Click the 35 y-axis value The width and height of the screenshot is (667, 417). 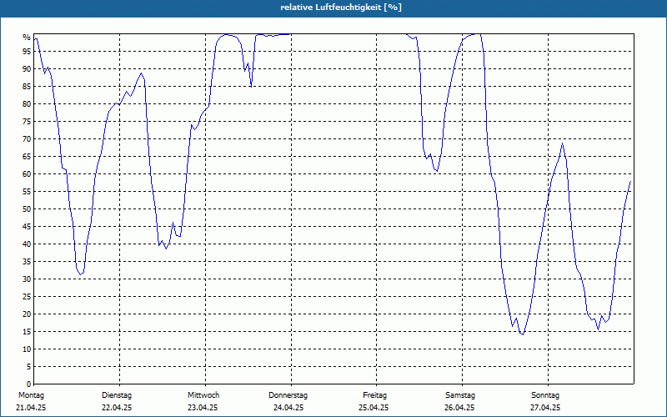(x=27, y=262)
